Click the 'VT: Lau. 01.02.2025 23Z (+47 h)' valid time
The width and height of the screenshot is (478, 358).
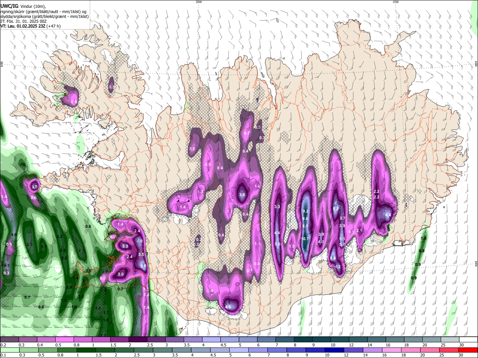30,26
